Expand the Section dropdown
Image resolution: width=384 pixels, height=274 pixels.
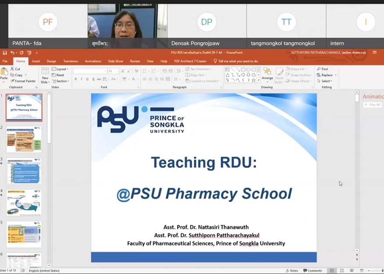(61, 81)
